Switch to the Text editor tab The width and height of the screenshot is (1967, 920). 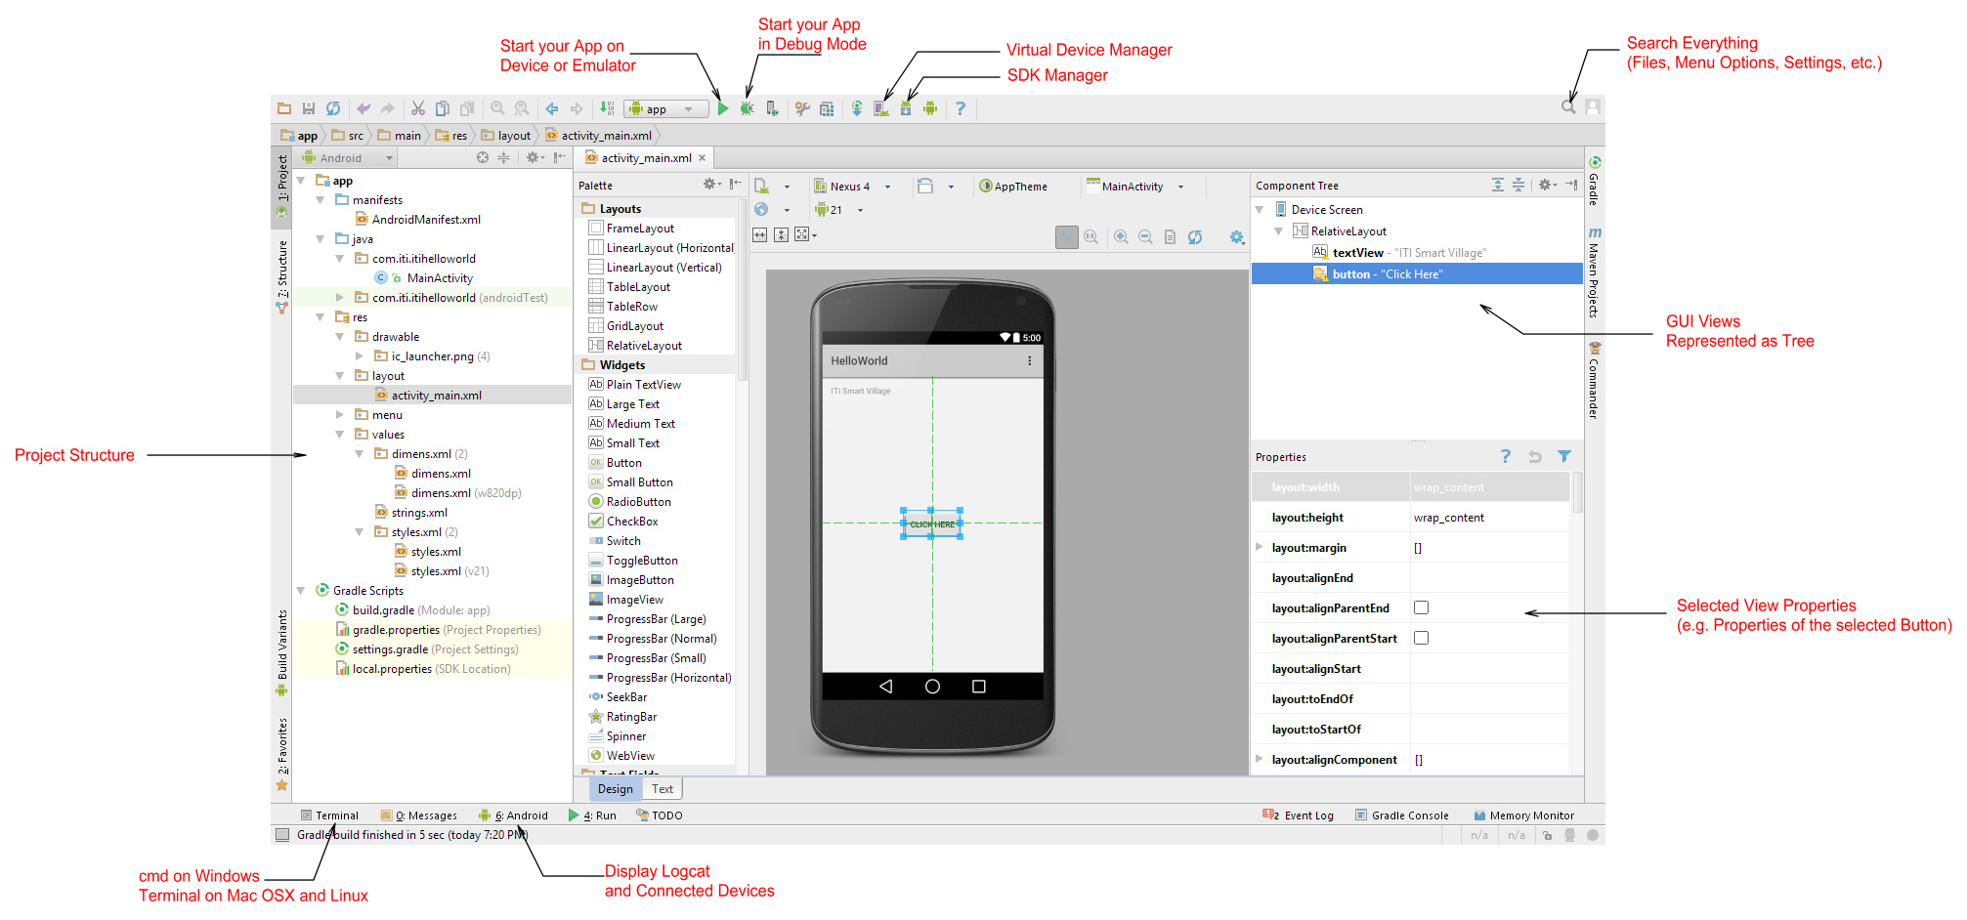click(x=663, y=789)
